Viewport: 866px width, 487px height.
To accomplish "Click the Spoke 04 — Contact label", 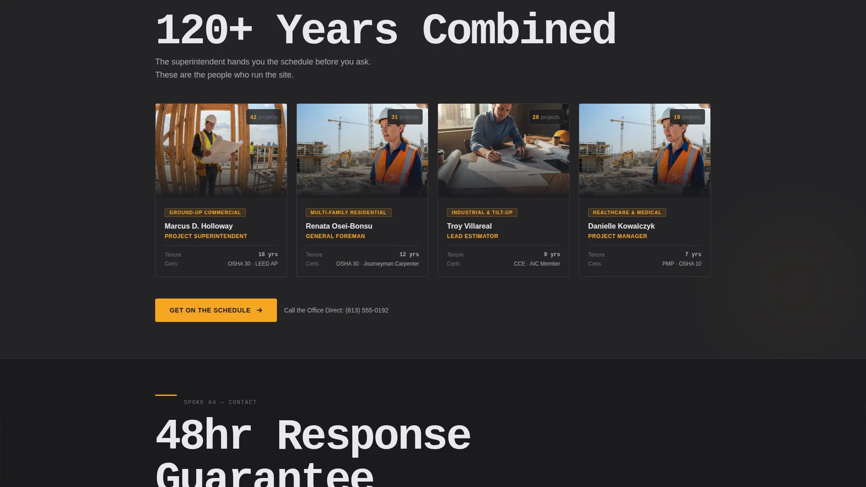I will [220, 402].
